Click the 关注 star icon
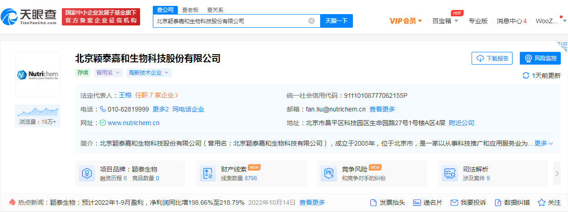Image resolution: width=568 pixels, height=212 pixels. click(x=542, y=202)
